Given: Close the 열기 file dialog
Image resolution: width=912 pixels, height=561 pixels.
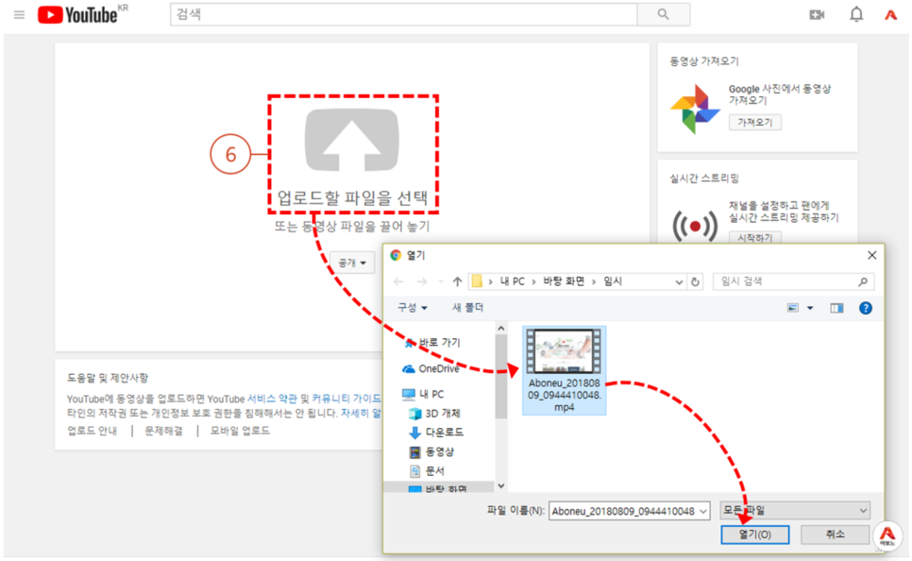Looking at the screenshot, I should 871,256.
